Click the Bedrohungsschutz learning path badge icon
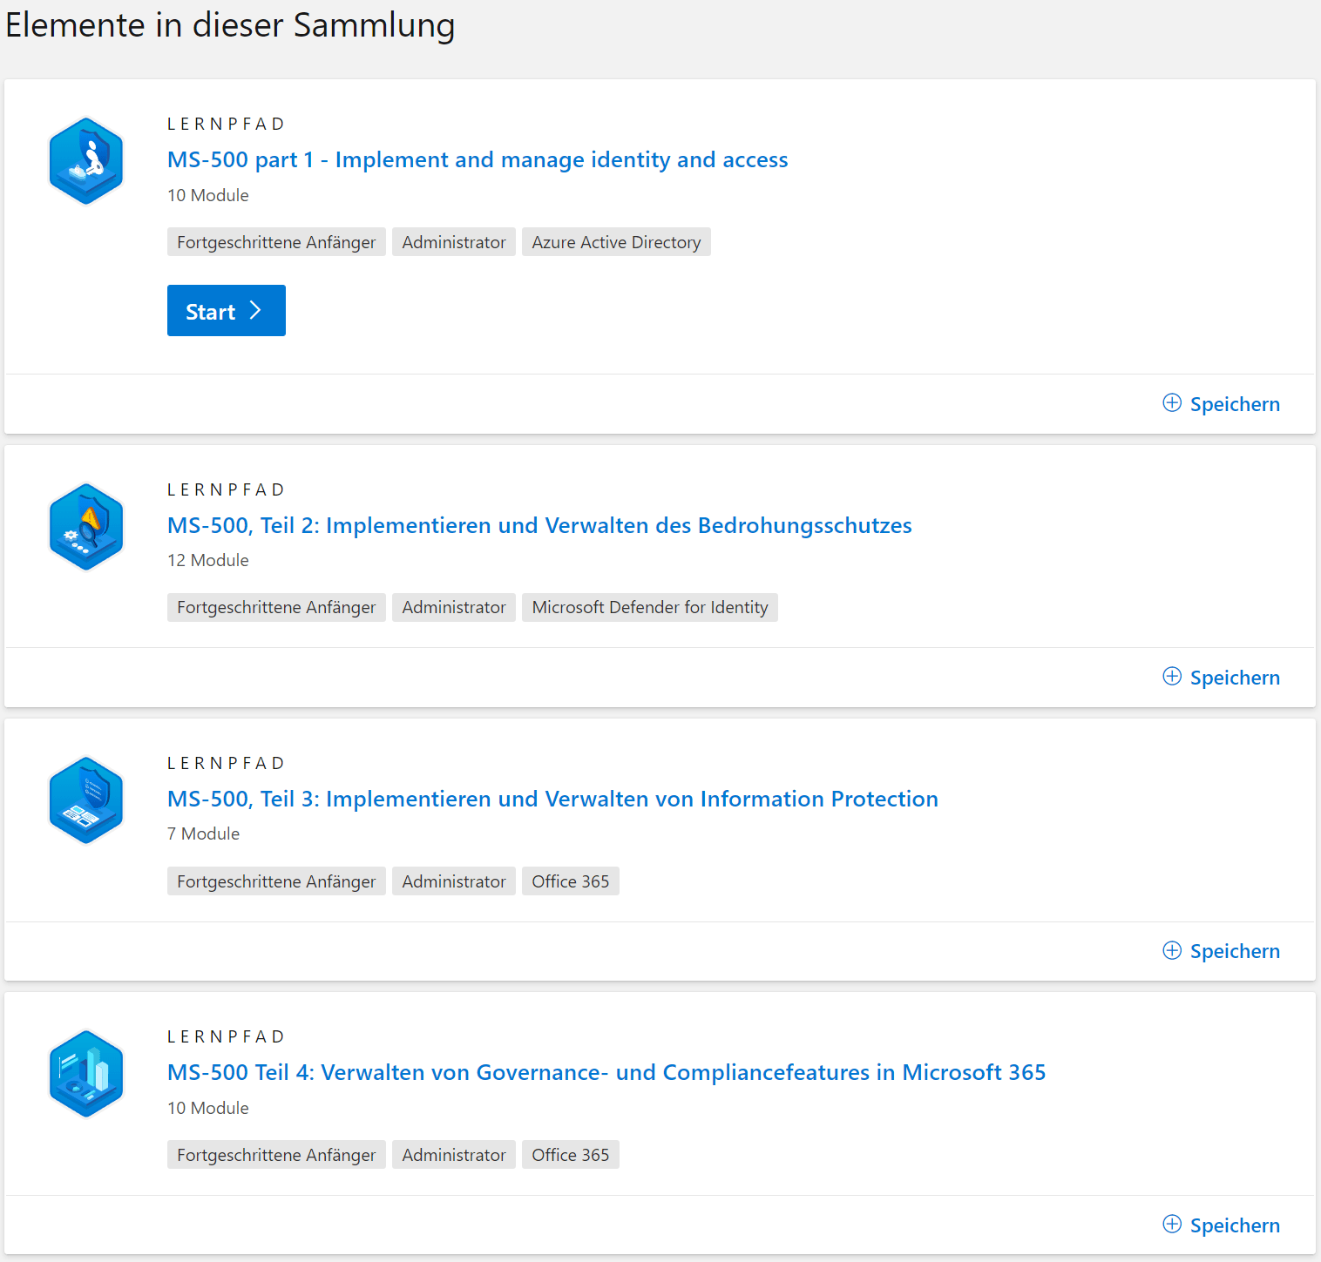This screenshot has height=1262, width=1321. click(85, 527)
